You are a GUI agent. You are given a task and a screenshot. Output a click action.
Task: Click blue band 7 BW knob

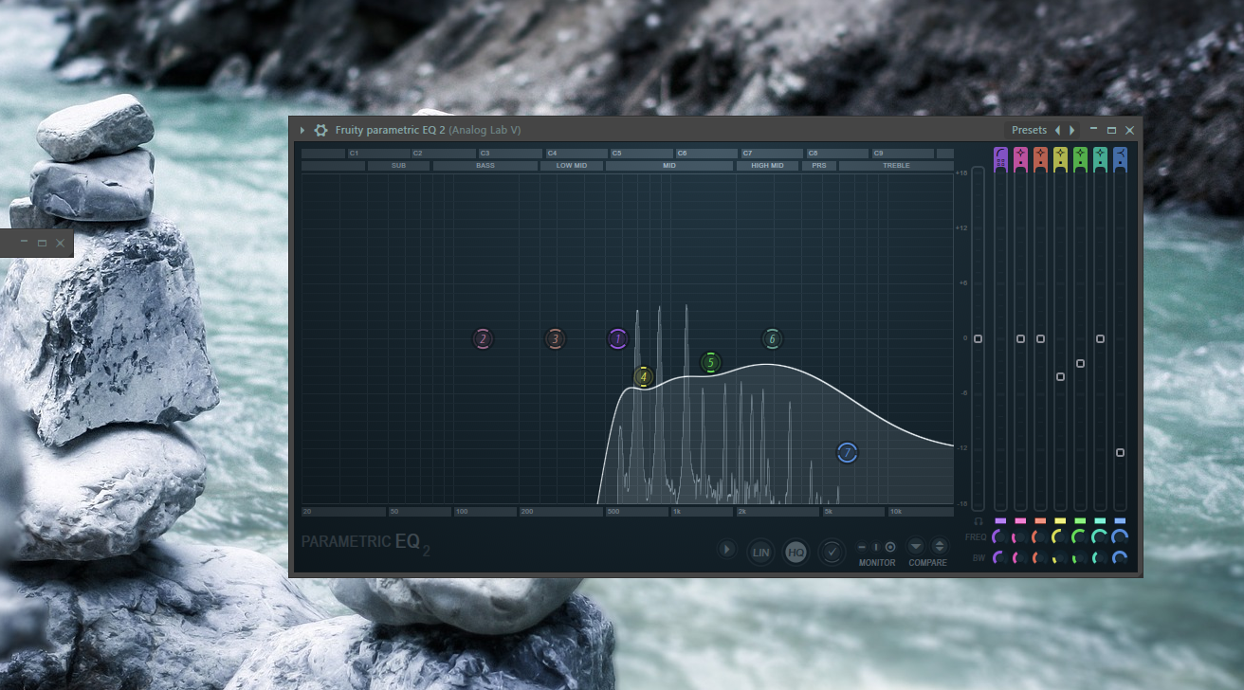pos(1120,558)
